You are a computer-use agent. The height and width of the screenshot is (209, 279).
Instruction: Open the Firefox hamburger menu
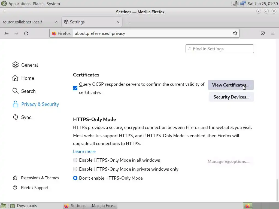point(272,33)
